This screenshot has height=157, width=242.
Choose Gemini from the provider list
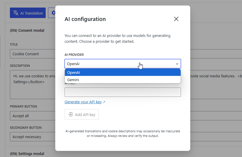click(123, 80)
